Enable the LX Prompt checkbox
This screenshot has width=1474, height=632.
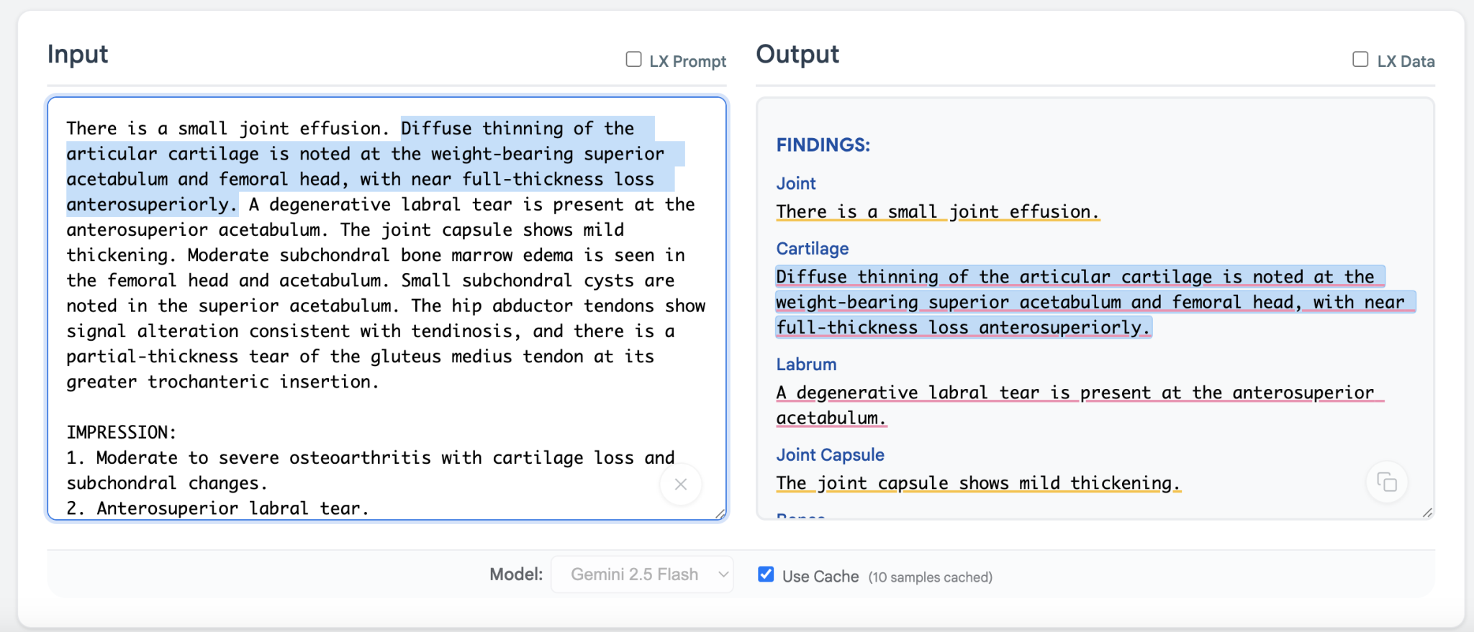(x=633, y=60)
